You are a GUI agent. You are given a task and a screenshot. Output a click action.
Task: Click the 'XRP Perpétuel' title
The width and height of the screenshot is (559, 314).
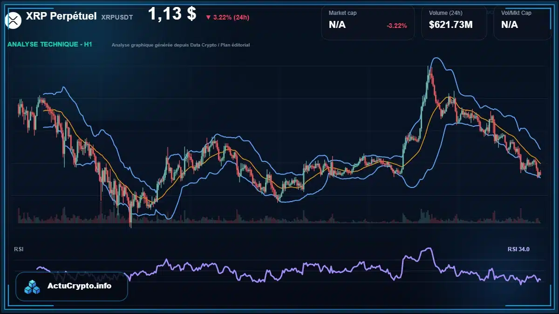(x=61, y=16)
